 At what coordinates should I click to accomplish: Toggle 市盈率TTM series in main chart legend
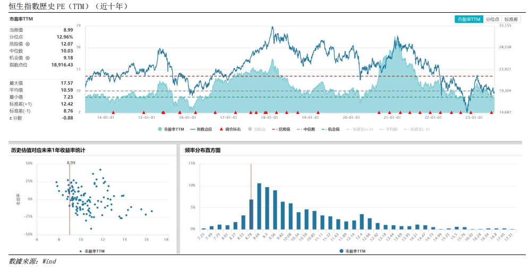(x=170, y=129)
